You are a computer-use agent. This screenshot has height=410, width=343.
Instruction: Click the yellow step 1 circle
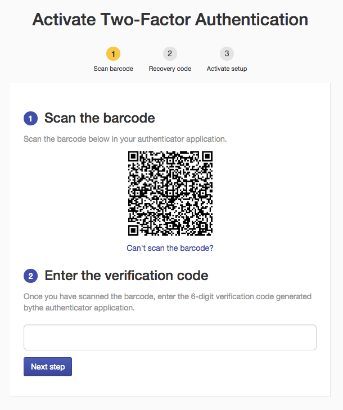tap(113, 54)
